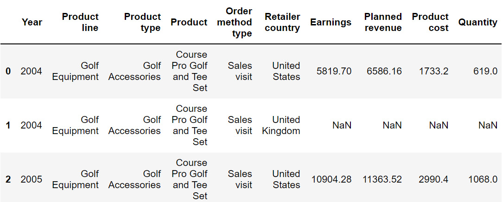Viewport: 502px width, 202px height.
Task: Click the Planned revenue column header
Action: (x=383, y=22)
